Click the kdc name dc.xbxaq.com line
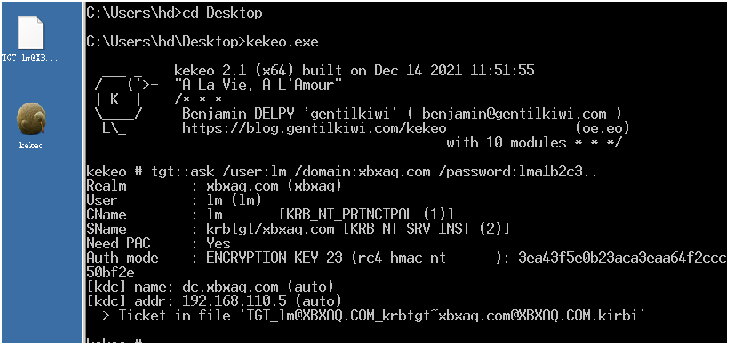This screenshot has height=346, width=733. 210,287
